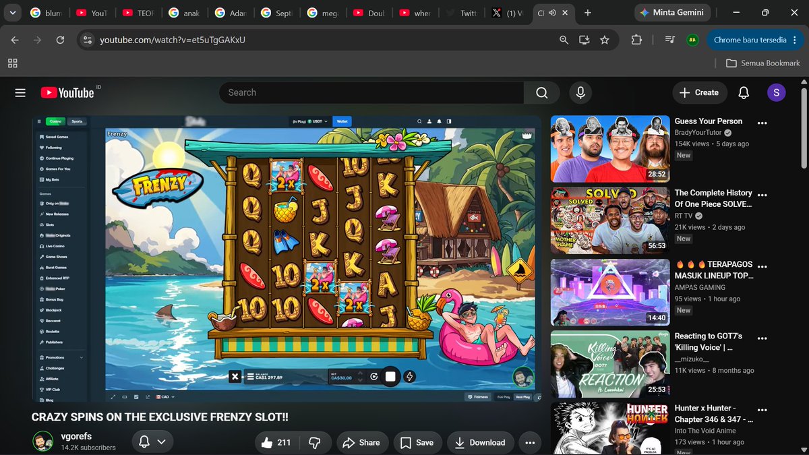Image resolution: width=809 pixels, height=455 pixels.
Task: Mute the audio on the active tab
Action: tap(553, 13)
